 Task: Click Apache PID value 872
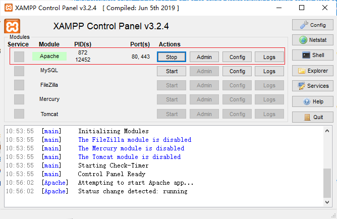83,52
